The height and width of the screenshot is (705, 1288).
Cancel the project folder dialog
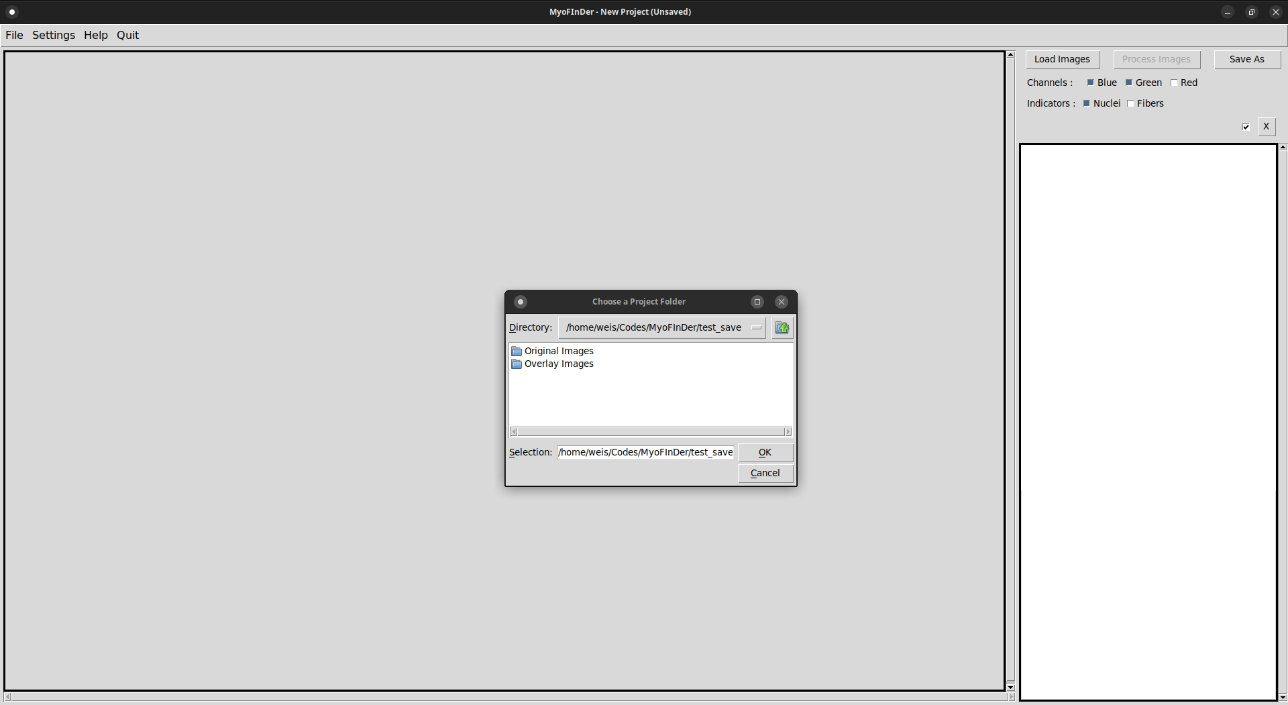[765, 474]
